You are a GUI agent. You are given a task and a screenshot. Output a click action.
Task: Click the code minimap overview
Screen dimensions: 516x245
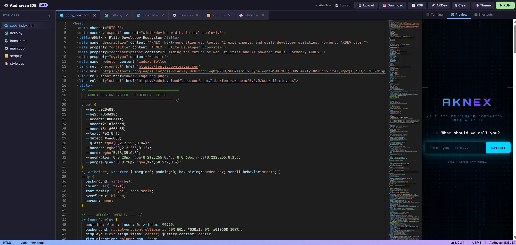404,129
